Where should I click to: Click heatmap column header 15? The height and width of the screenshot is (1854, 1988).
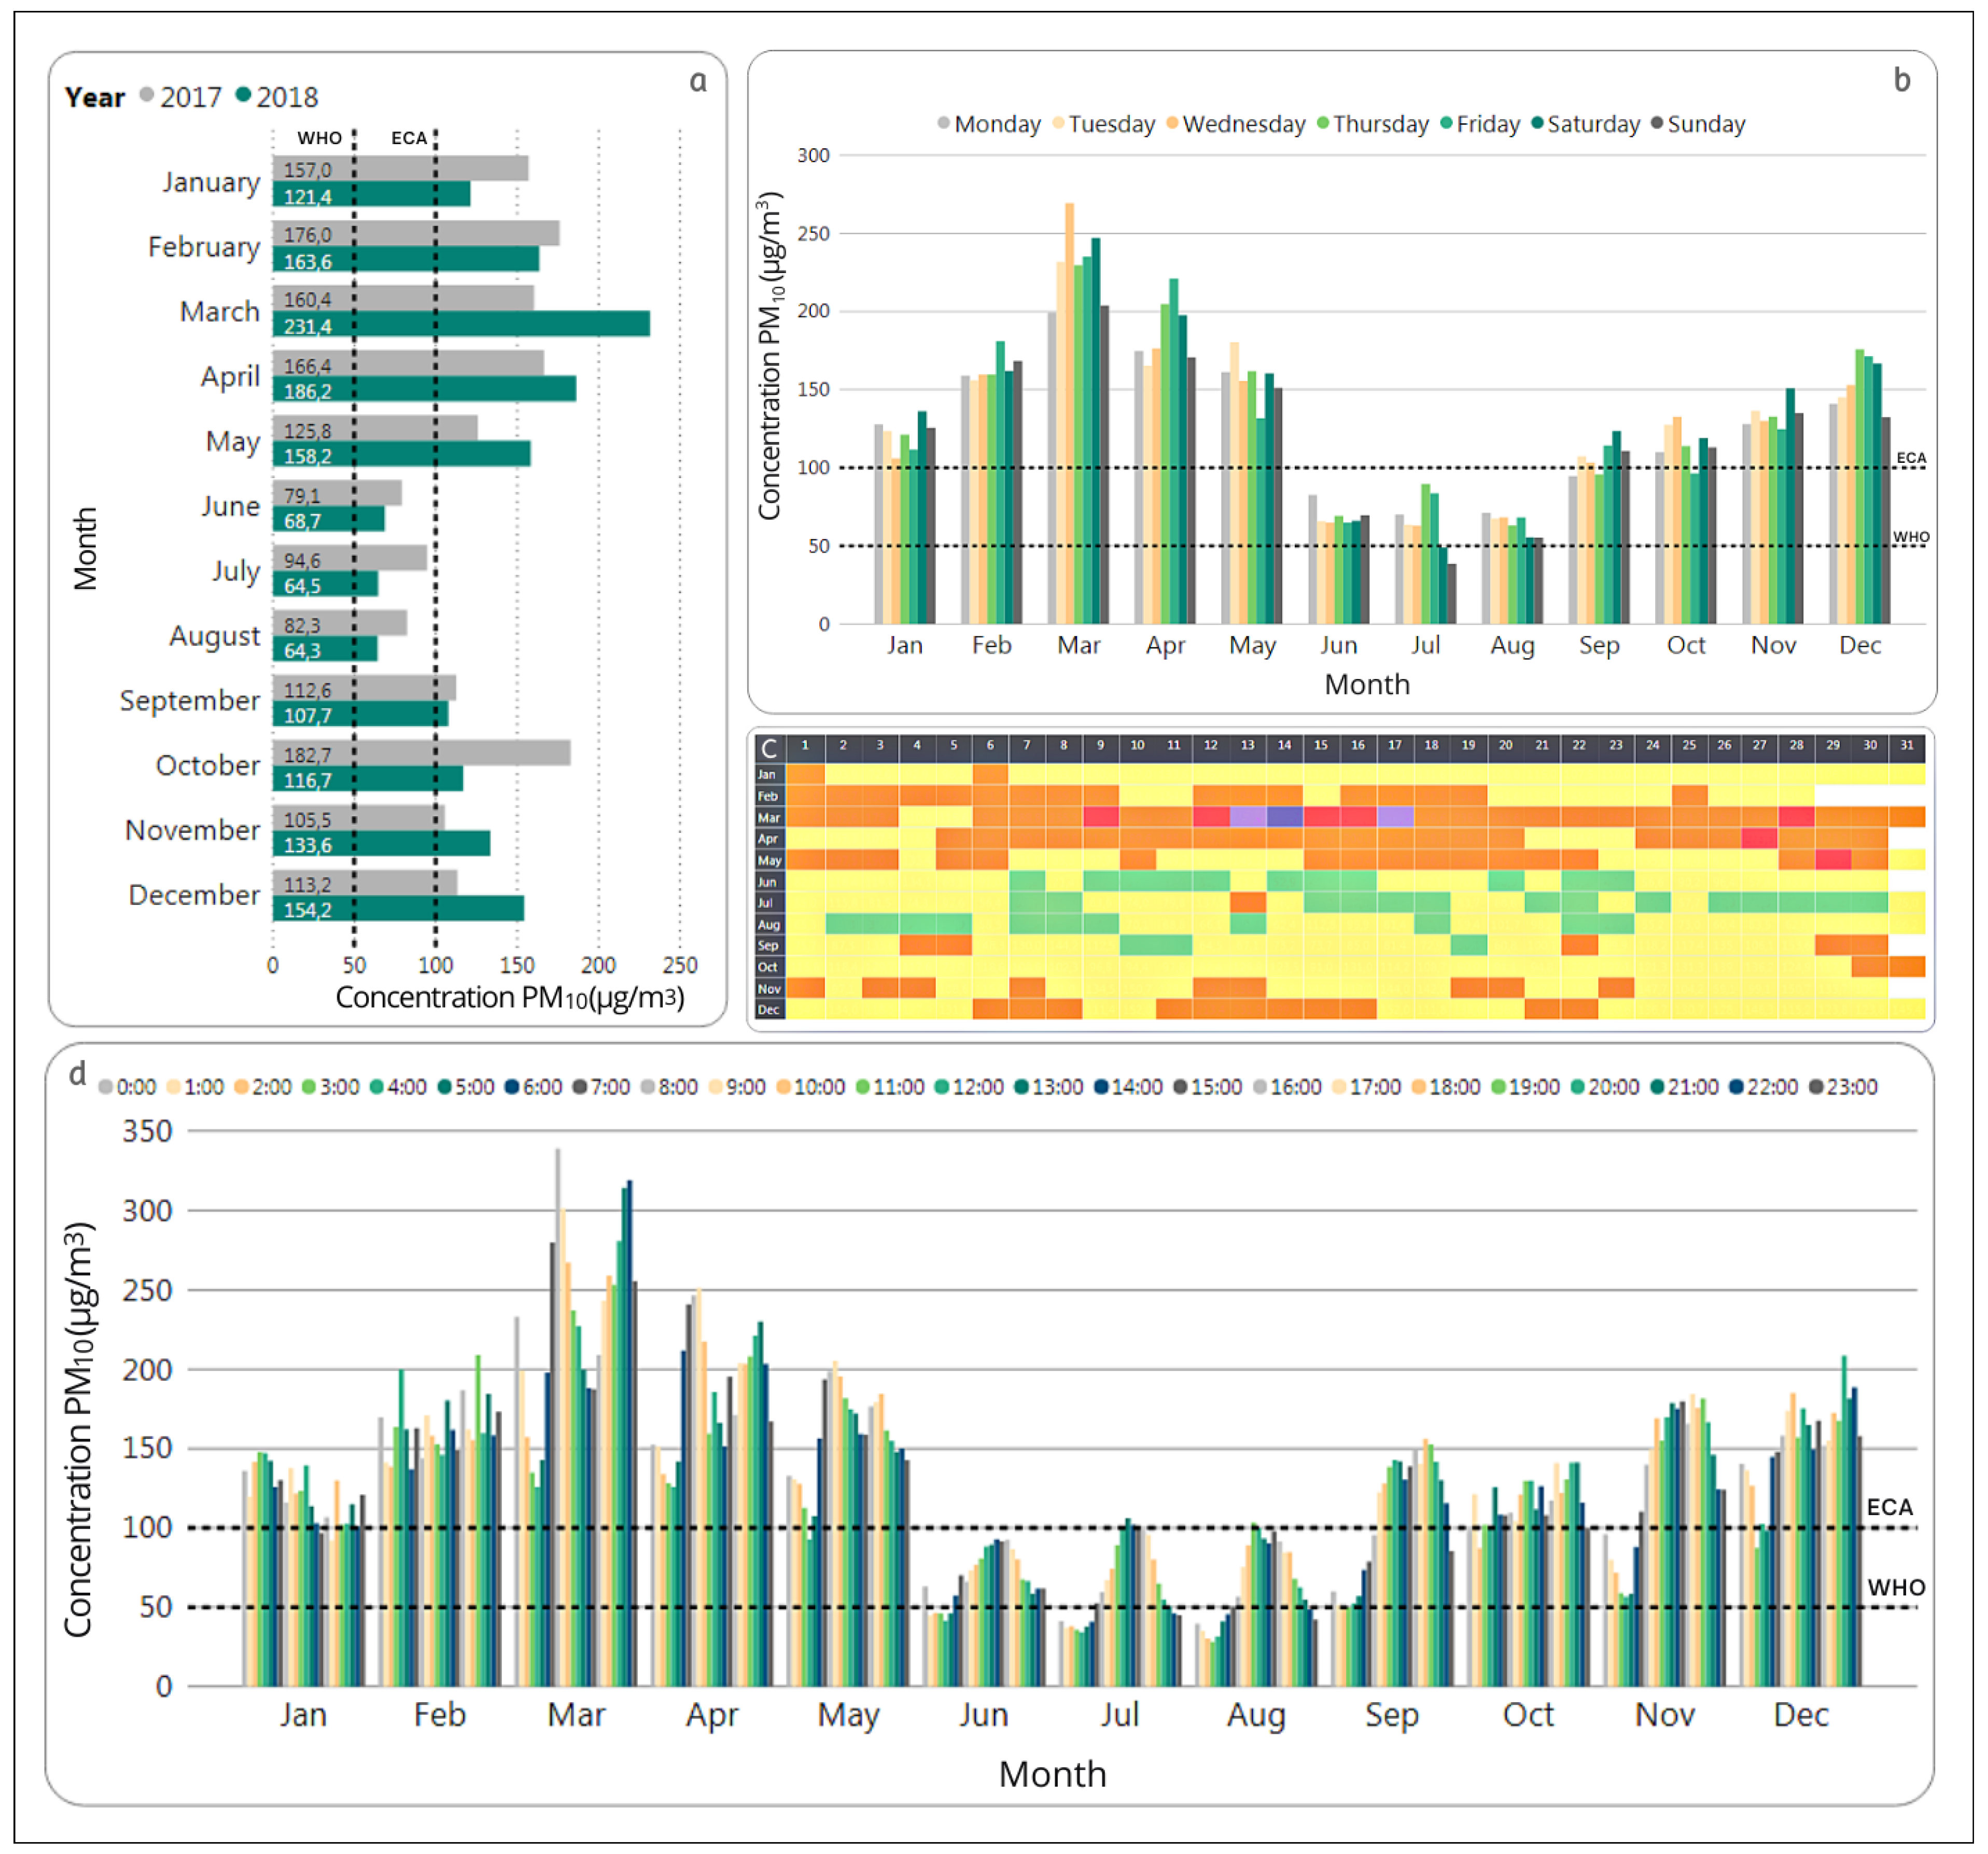[1321, 746]
